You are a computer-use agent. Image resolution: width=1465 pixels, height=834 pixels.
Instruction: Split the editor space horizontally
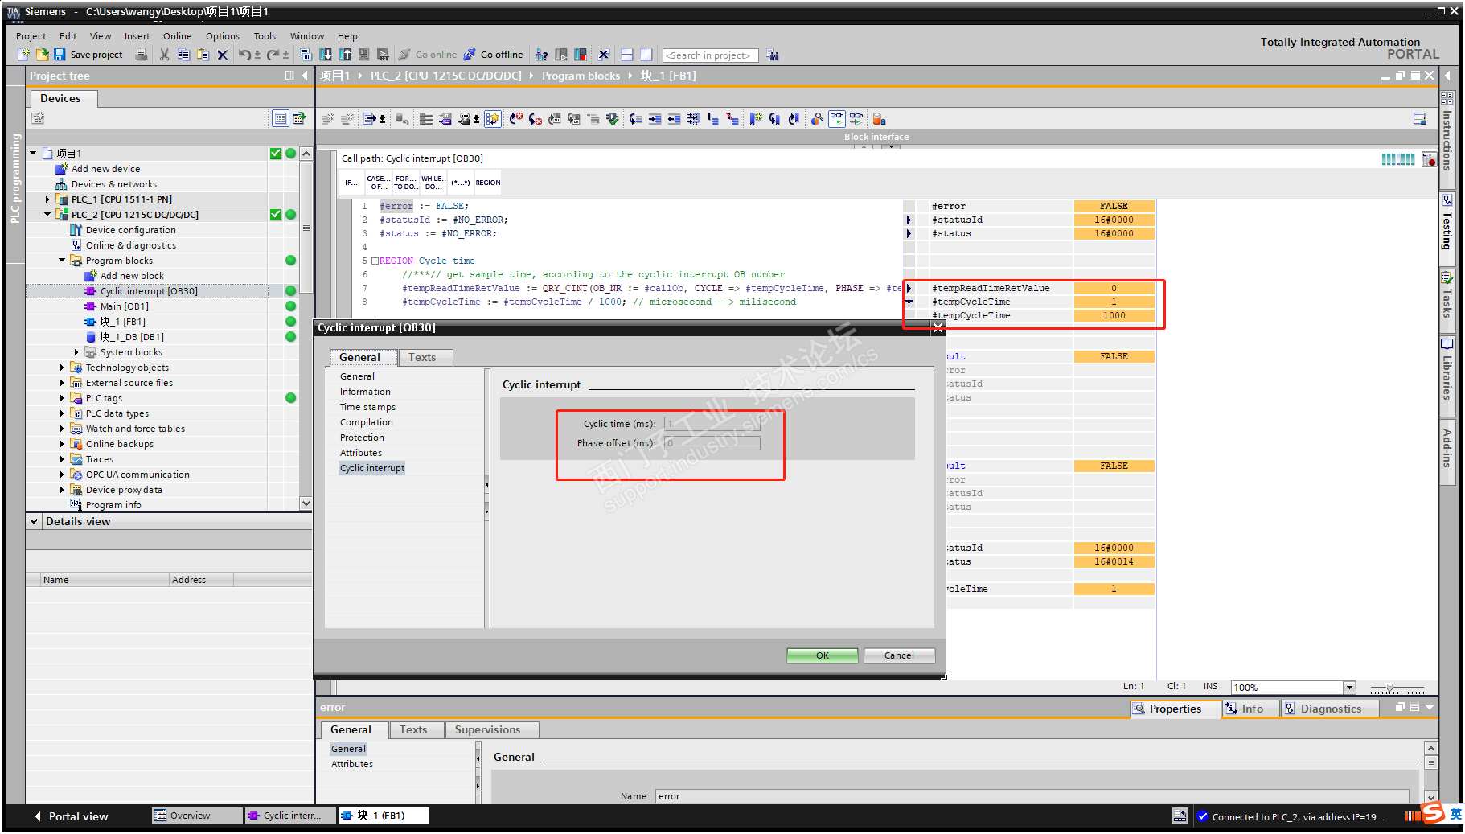[627, 55]
